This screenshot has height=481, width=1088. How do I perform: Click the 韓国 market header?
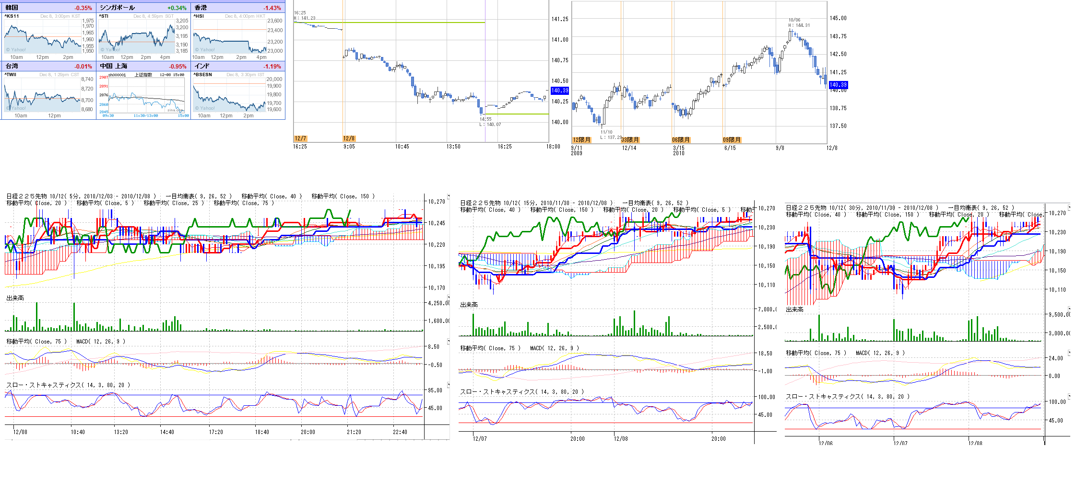12,8
